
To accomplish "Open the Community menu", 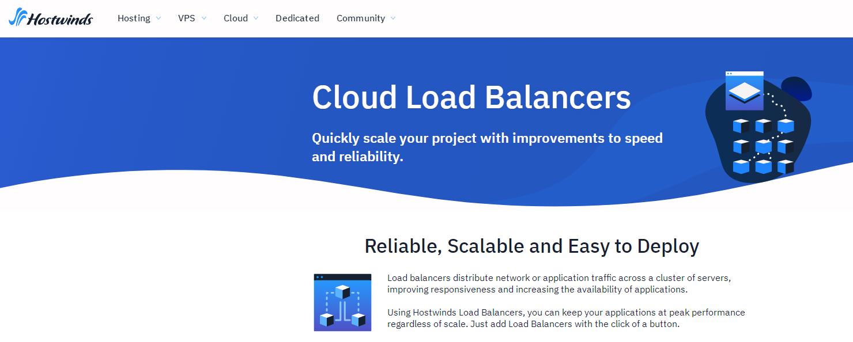I will pyautogui.click(x=361, y=18).
